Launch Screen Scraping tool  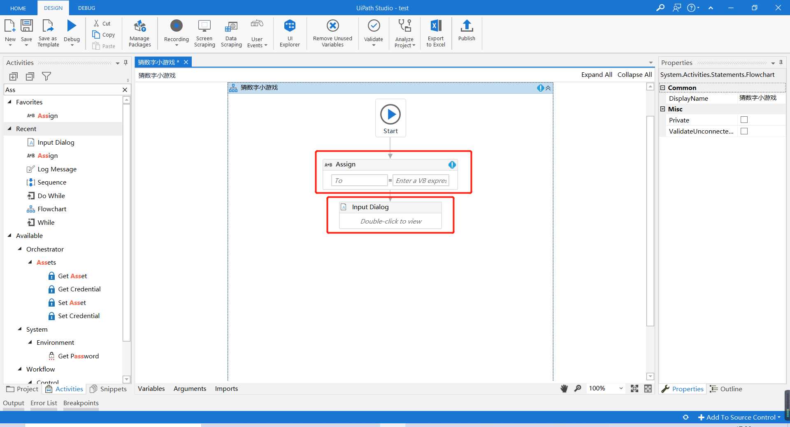[x=204, y=33]
